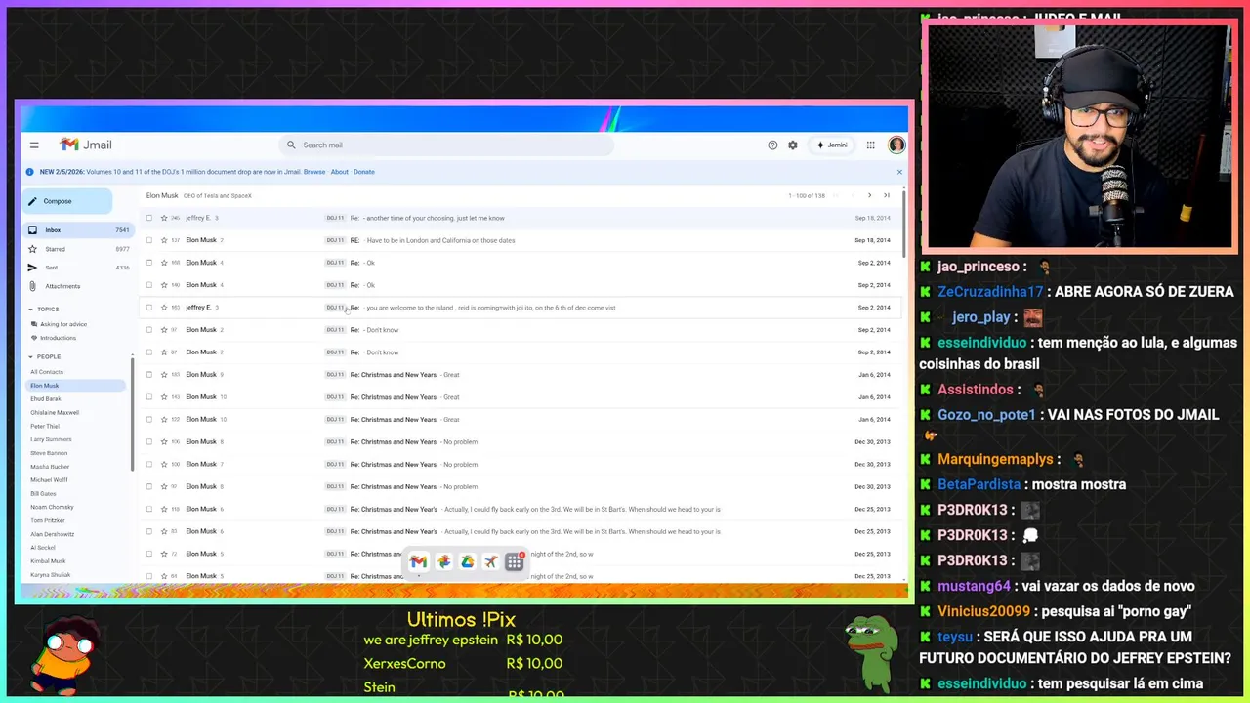
Task: Open the Attachments folder
Action: pos(78,286)
